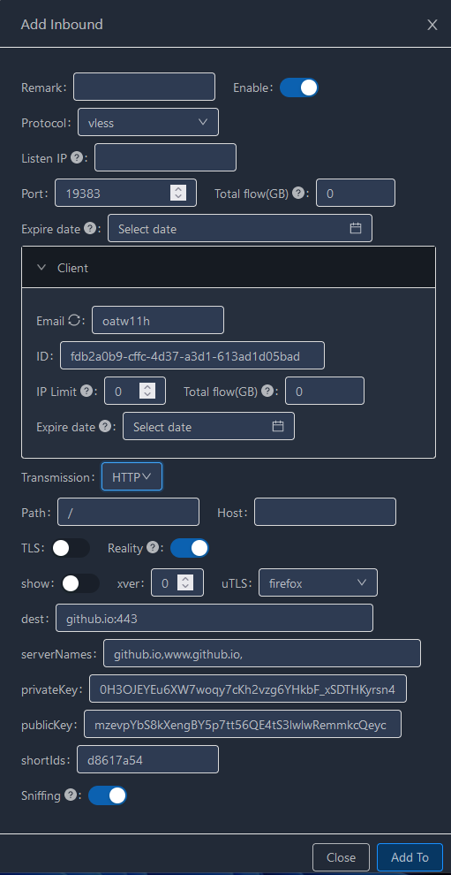Toggle the show switch on
The image size is (451, 875).
click(81, 583)
